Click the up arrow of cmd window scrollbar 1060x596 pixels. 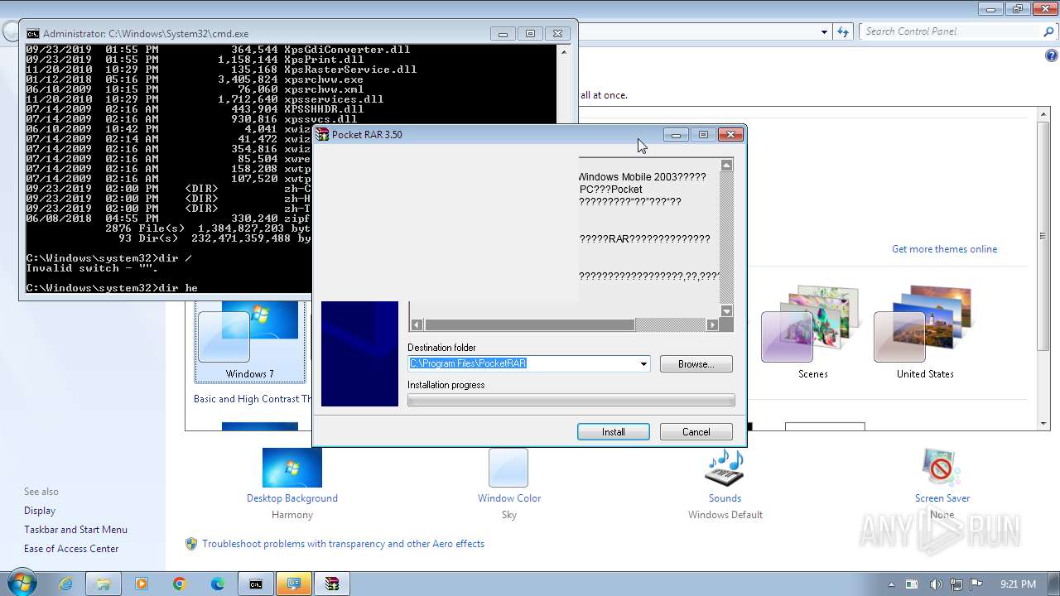(564, 51)
